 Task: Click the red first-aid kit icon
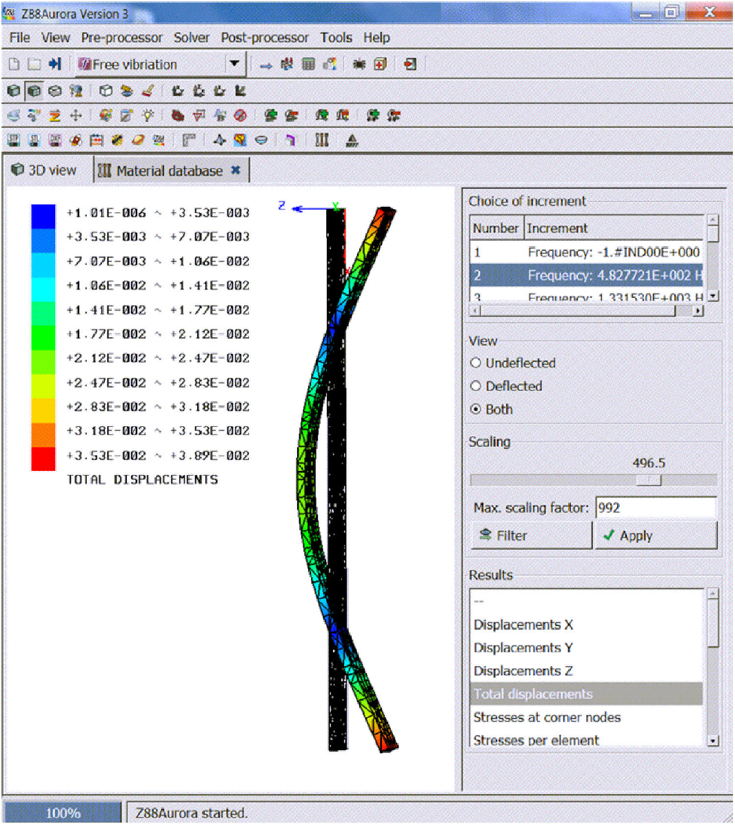point(380,64)
